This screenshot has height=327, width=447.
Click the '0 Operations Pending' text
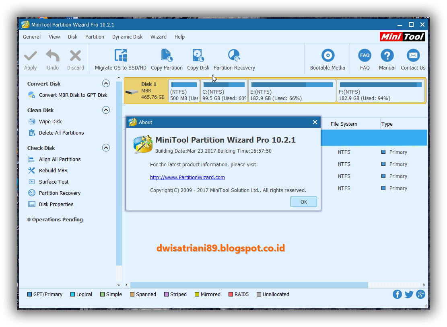pyautogui.click(x=55, y=219)
